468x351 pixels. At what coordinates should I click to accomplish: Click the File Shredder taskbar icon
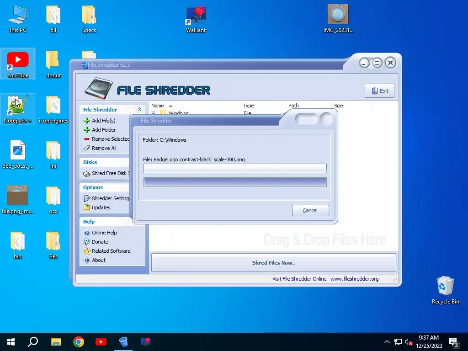point(123,342)
